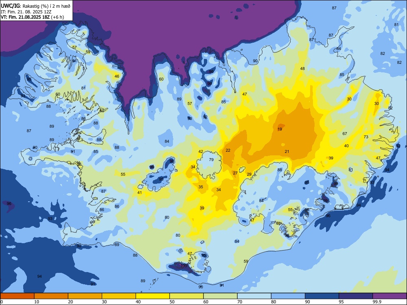
Task: Click the map value '35'
Action: [x=201, y=187]
